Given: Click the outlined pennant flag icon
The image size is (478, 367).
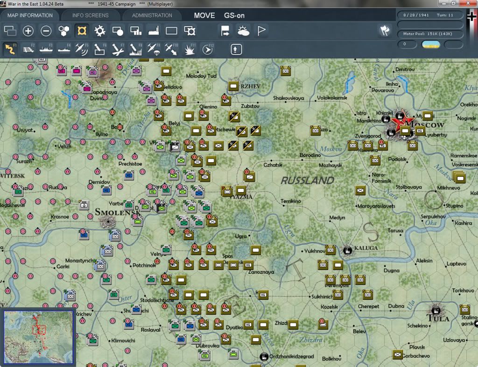Looking at the screenshot, I should click(x=261, y=31).
